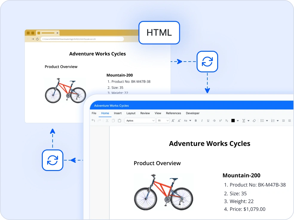Viewport: 294px width, 220px height.
Task: Expand the Change Case Aa dropdown
Action: coord(187,121)
